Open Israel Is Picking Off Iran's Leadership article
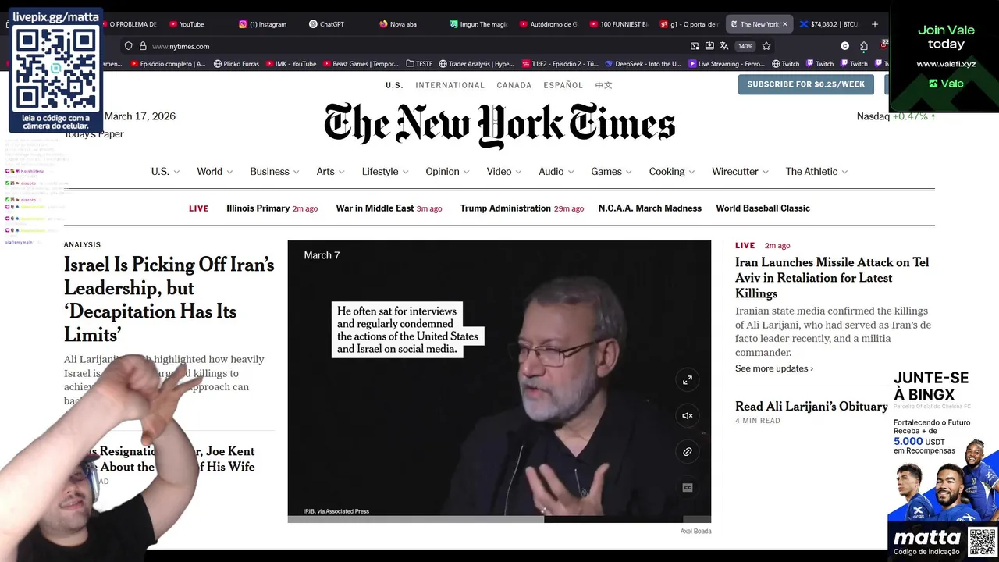The image size is (999, 562). (169, 299)
